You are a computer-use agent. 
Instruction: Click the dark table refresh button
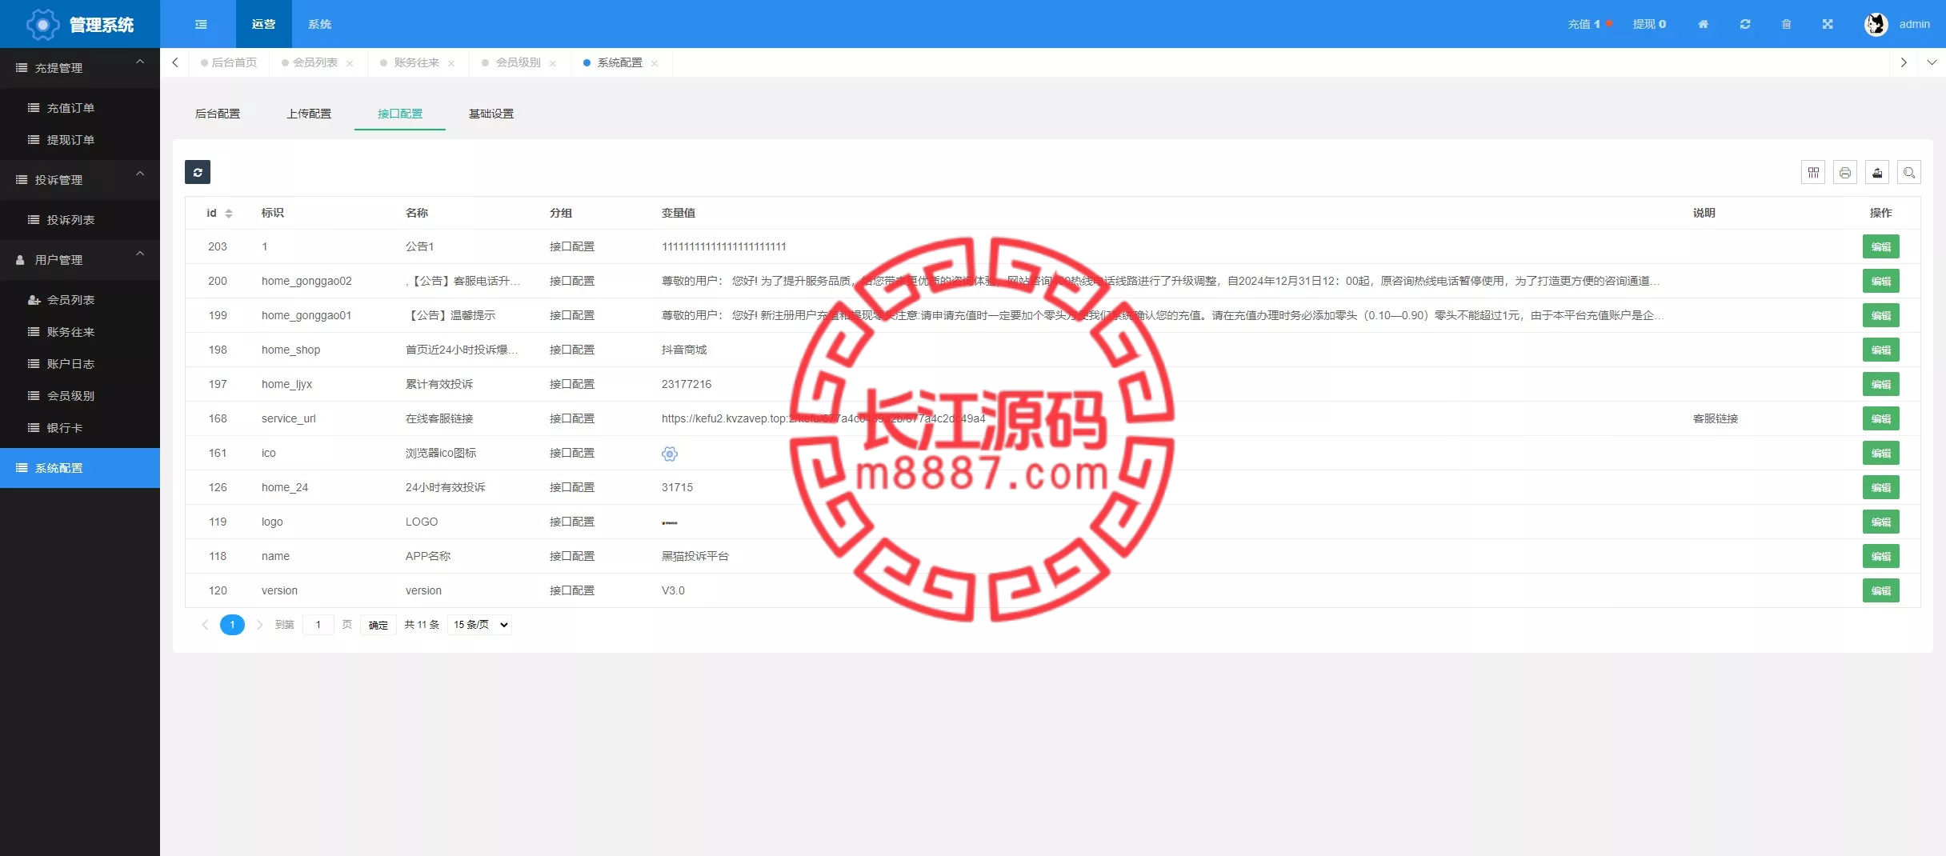[x=198, y=172]
